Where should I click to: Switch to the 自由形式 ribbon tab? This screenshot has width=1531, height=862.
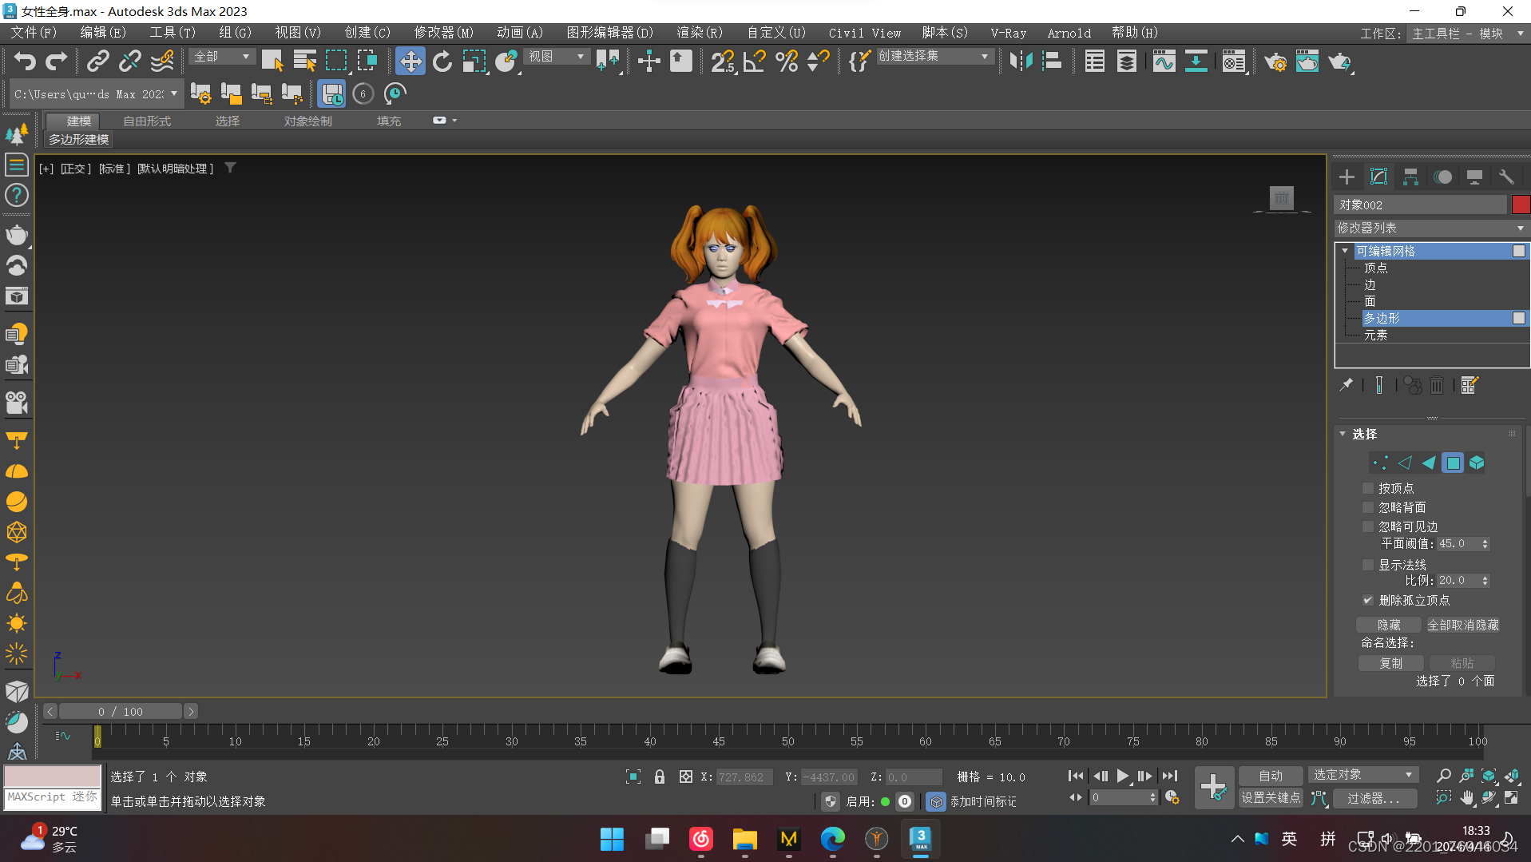pos(147,121)
